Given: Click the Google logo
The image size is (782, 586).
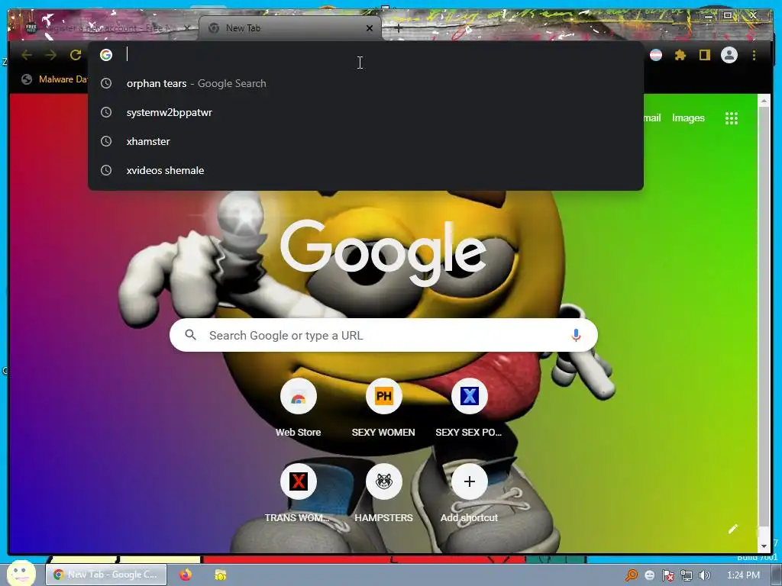Looking at the screenshot, I should coord(383,253).
